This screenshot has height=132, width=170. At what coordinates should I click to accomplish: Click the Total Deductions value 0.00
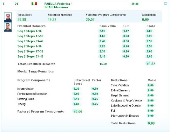(151, 123)
